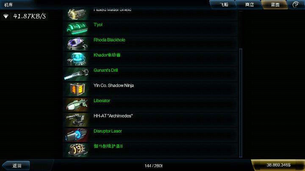Choose the Khador drive blueprint icon
Image resolution: width=305 pixels, height=171 pixels.
pos(77,59)
